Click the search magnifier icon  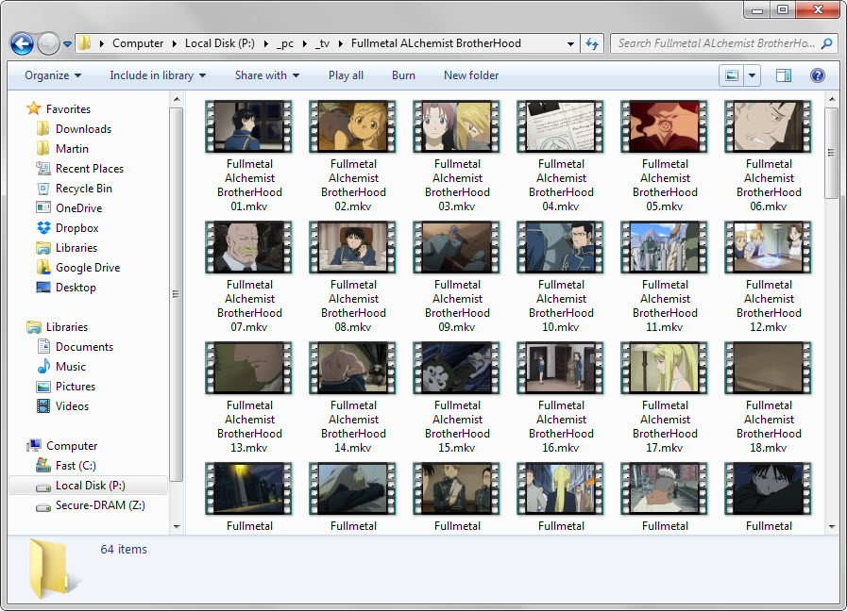826,43
